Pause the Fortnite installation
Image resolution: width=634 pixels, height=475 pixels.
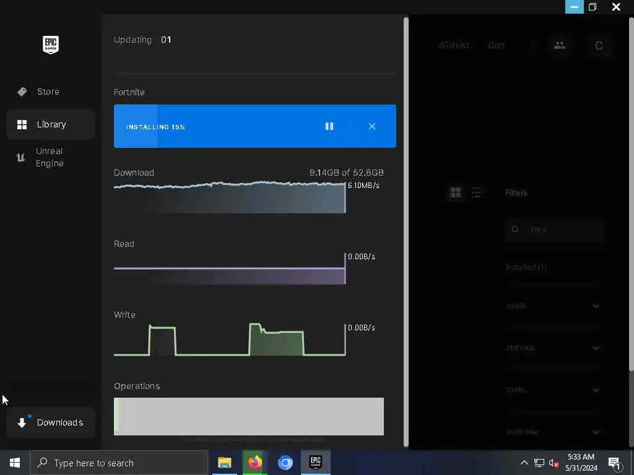coord(329,126)
